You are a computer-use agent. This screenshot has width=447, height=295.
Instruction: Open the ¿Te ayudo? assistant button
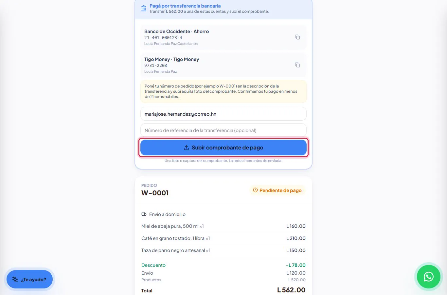click(x=29, y=279)
